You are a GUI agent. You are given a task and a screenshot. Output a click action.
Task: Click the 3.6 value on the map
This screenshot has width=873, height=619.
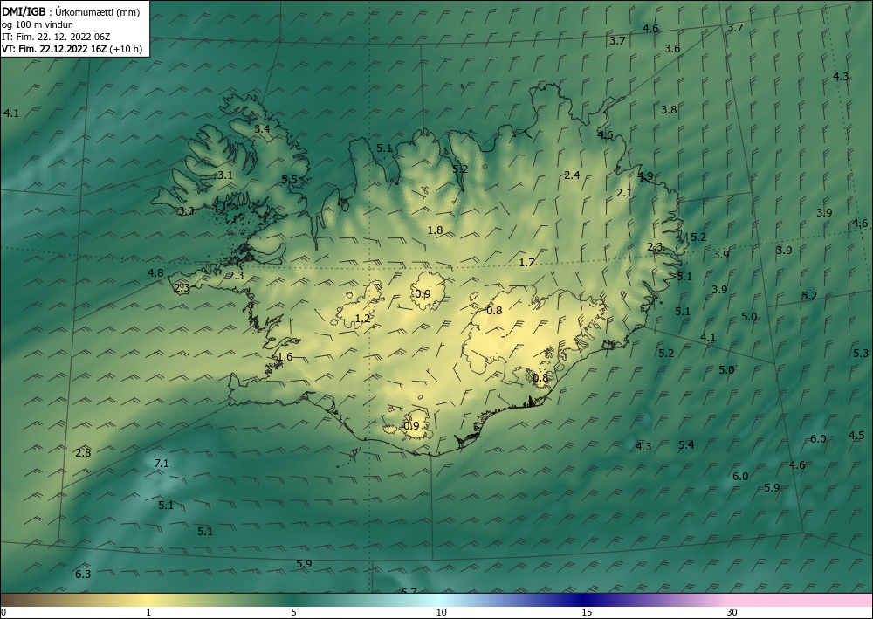672,48
